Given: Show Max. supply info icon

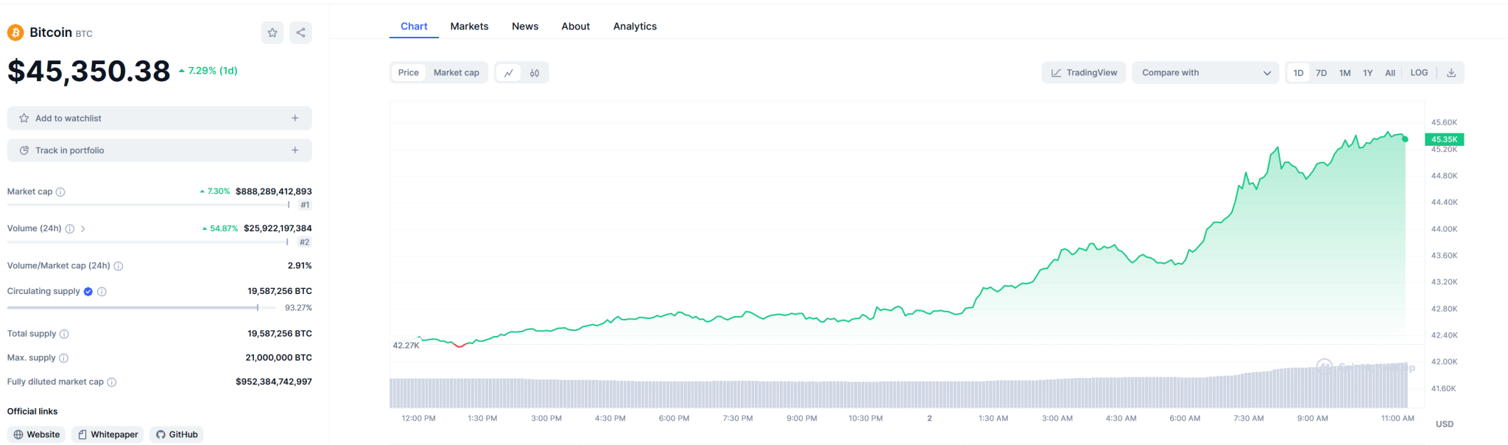Looking at the screenshot, I should pos(63,358).
